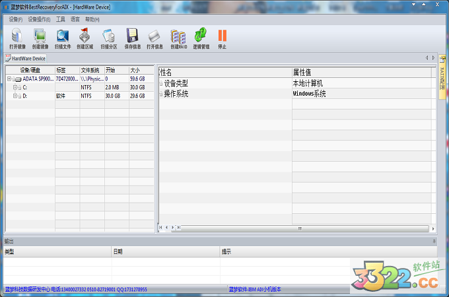Choose 创建RAID toolbar icon

tap(179, 39)
